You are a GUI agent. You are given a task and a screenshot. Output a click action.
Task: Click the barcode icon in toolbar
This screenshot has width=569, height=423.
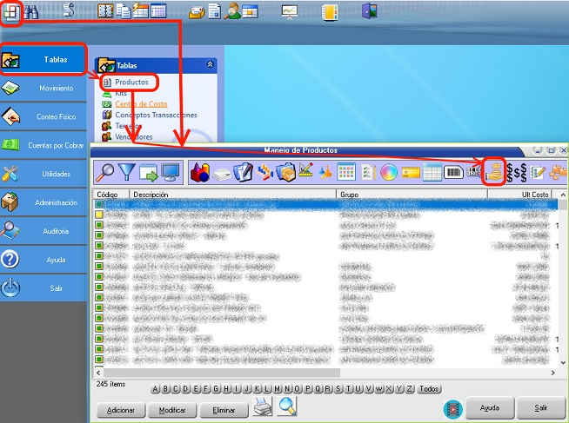pos(453,172)
